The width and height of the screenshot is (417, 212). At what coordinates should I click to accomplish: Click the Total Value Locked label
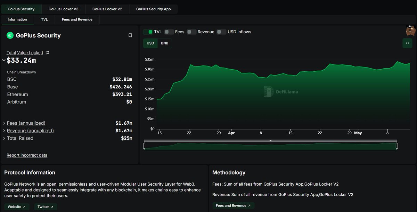click(25, 53)
